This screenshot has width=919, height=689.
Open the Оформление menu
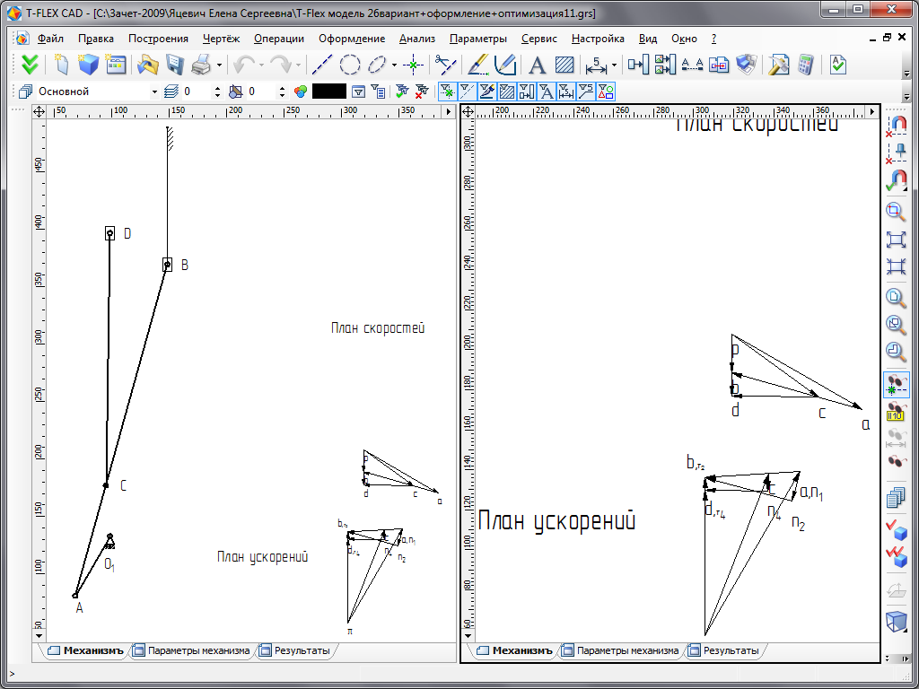click(352, 39)
